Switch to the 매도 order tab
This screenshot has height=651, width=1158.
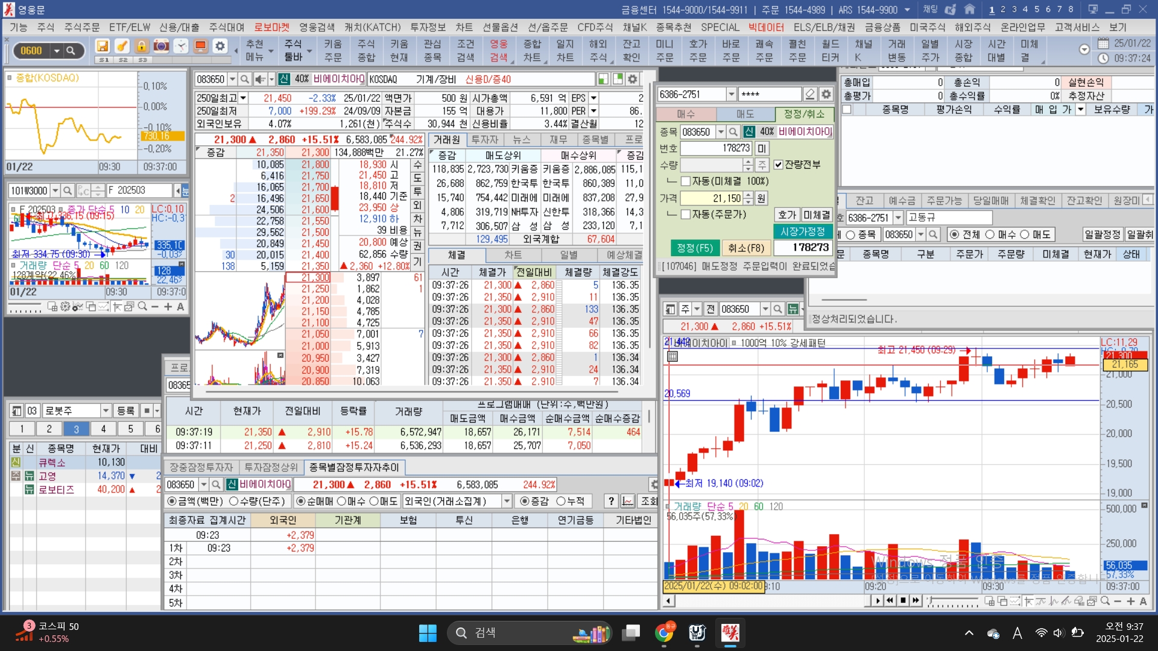(x=745, y=114)
